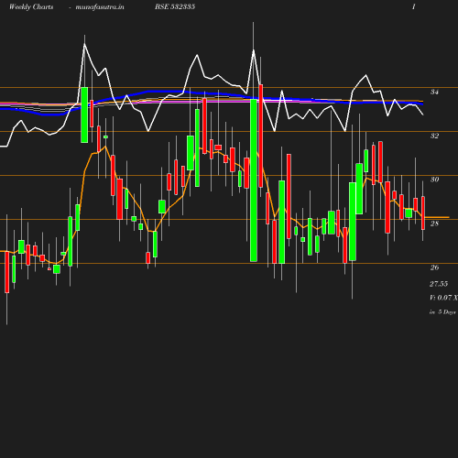Viewport: 458px width, 458px height.
Task: Select the 30 price axis label
Action: pos(434,180)
